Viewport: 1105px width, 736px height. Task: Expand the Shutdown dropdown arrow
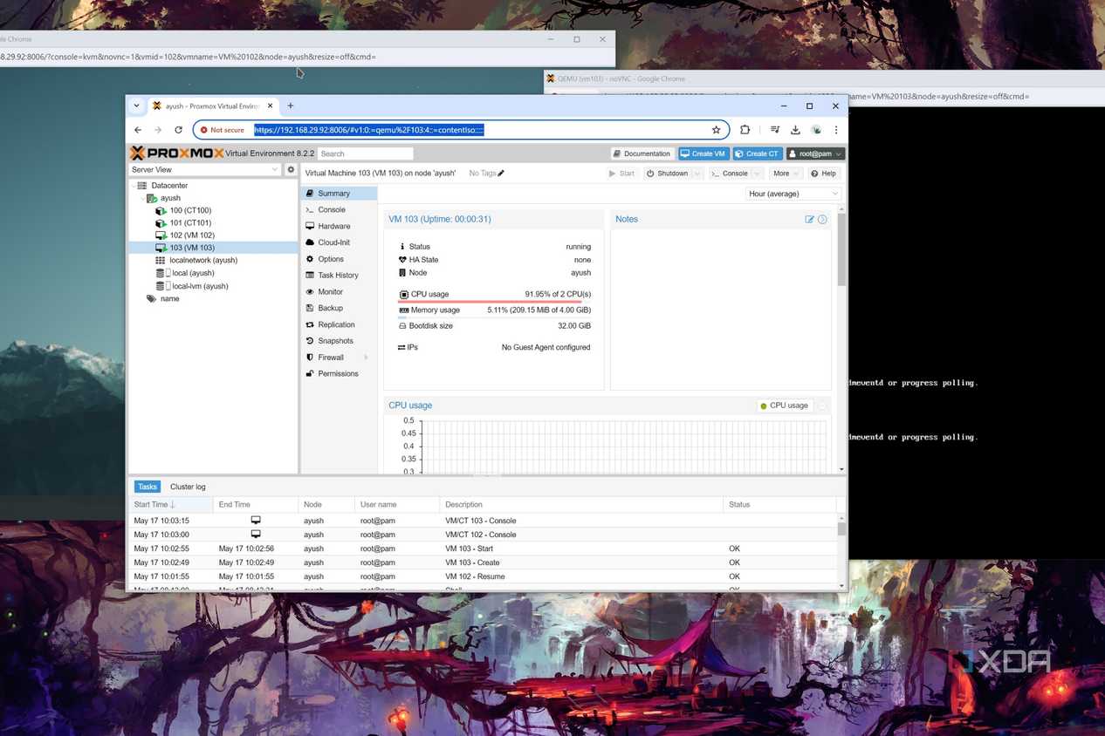tap(697, 174)
